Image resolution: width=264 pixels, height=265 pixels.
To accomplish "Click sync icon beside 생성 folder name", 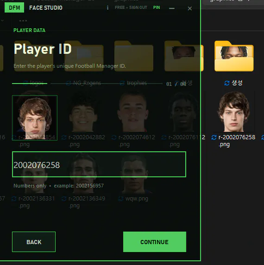I will pos(227,83).
